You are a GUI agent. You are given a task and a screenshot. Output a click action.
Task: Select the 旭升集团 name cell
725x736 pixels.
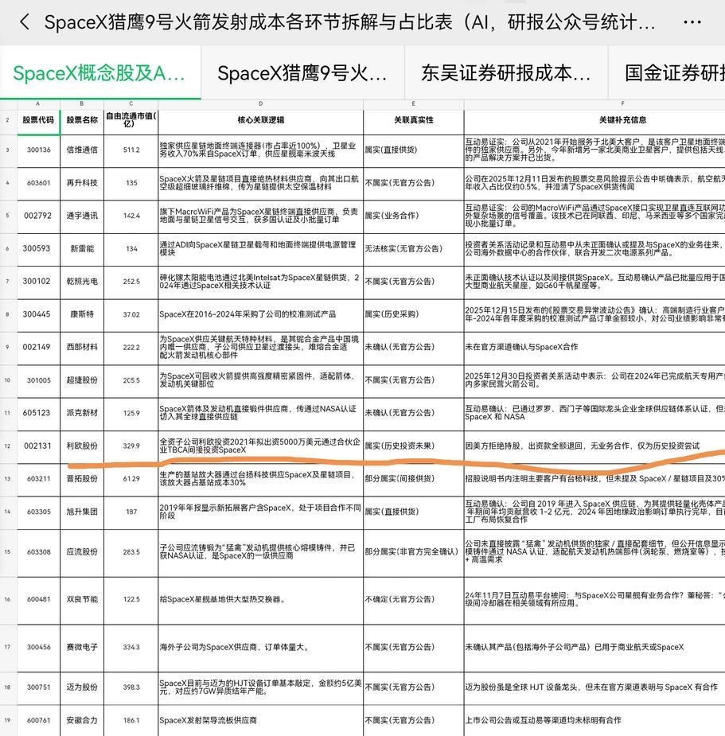click(x=82, y=512)
